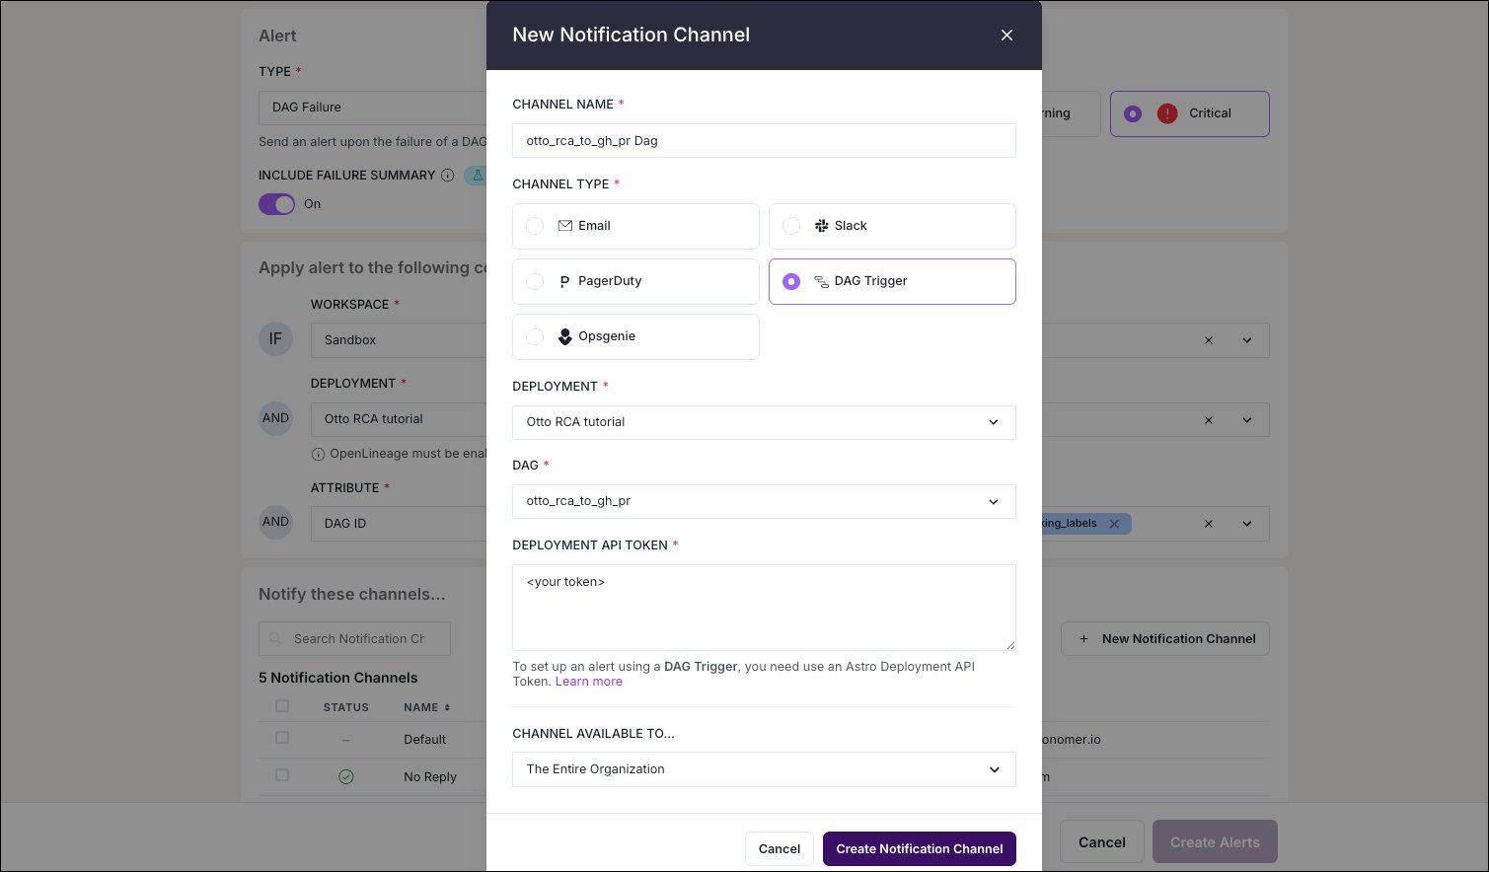Clear the background Deployment selection
Screen dimensions: 1489x872
(1209, 420)
